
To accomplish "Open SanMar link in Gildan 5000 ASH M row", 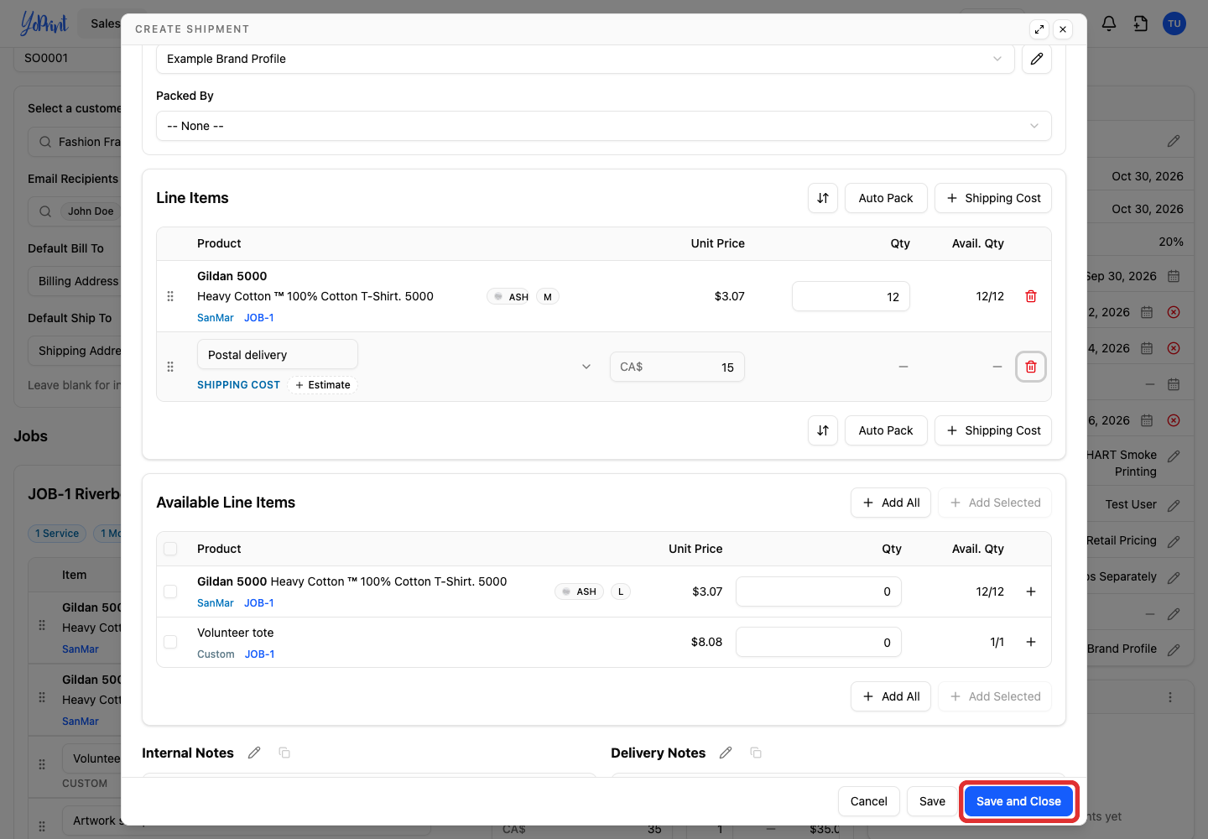I will [x=216, y=318].
